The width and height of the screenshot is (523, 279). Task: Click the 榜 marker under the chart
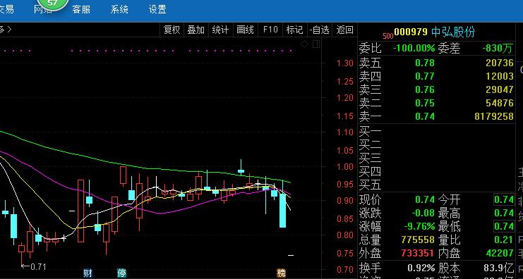(x=282, y=273)
